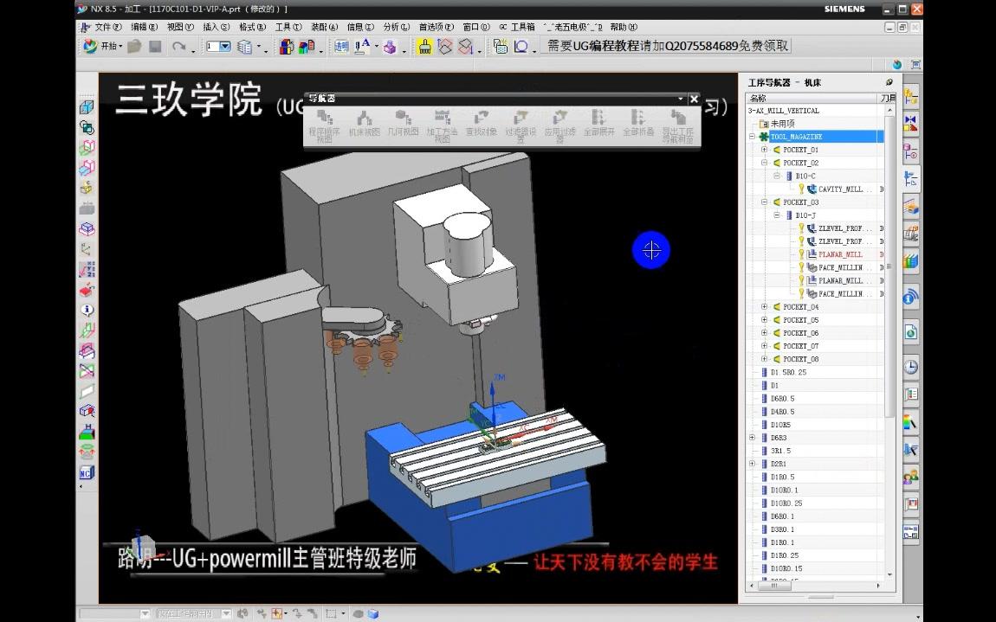Click the table grid toolbar icon
Viewport: 996px width, 622px height.
pyautogui.click(x=501, y=47)
